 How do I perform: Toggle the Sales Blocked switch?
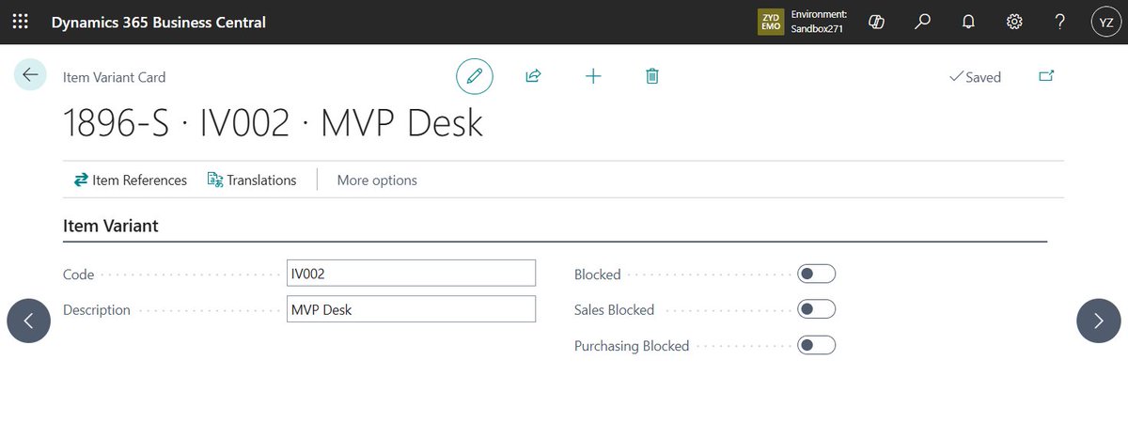(816, 309)
